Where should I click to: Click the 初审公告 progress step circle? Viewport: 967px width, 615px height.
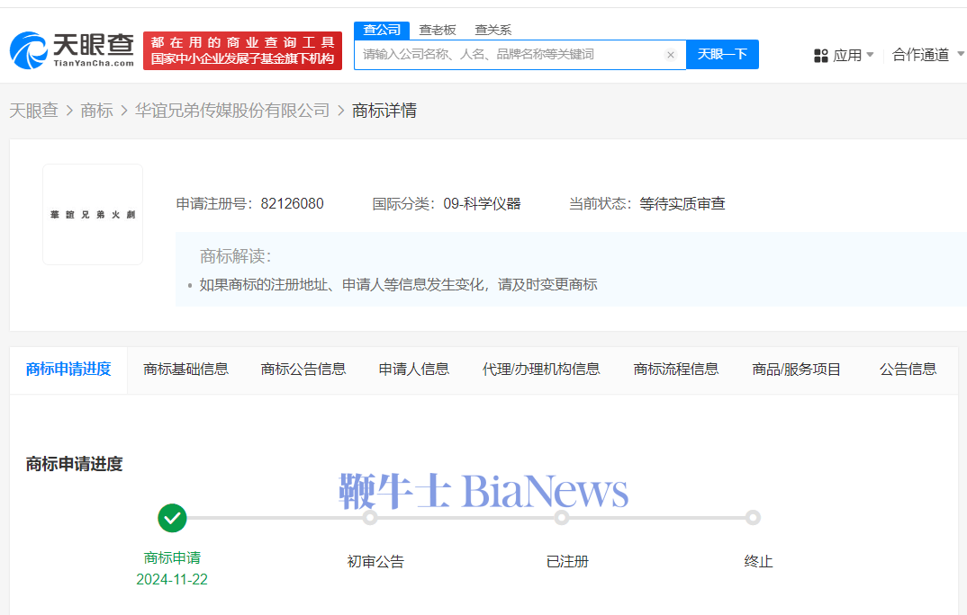[x=370, y=518]
